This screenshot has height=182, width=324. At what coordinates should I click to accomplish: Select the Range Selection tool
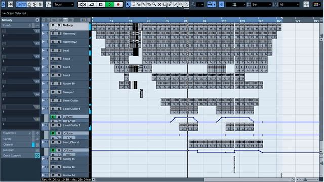pos(134,4)
